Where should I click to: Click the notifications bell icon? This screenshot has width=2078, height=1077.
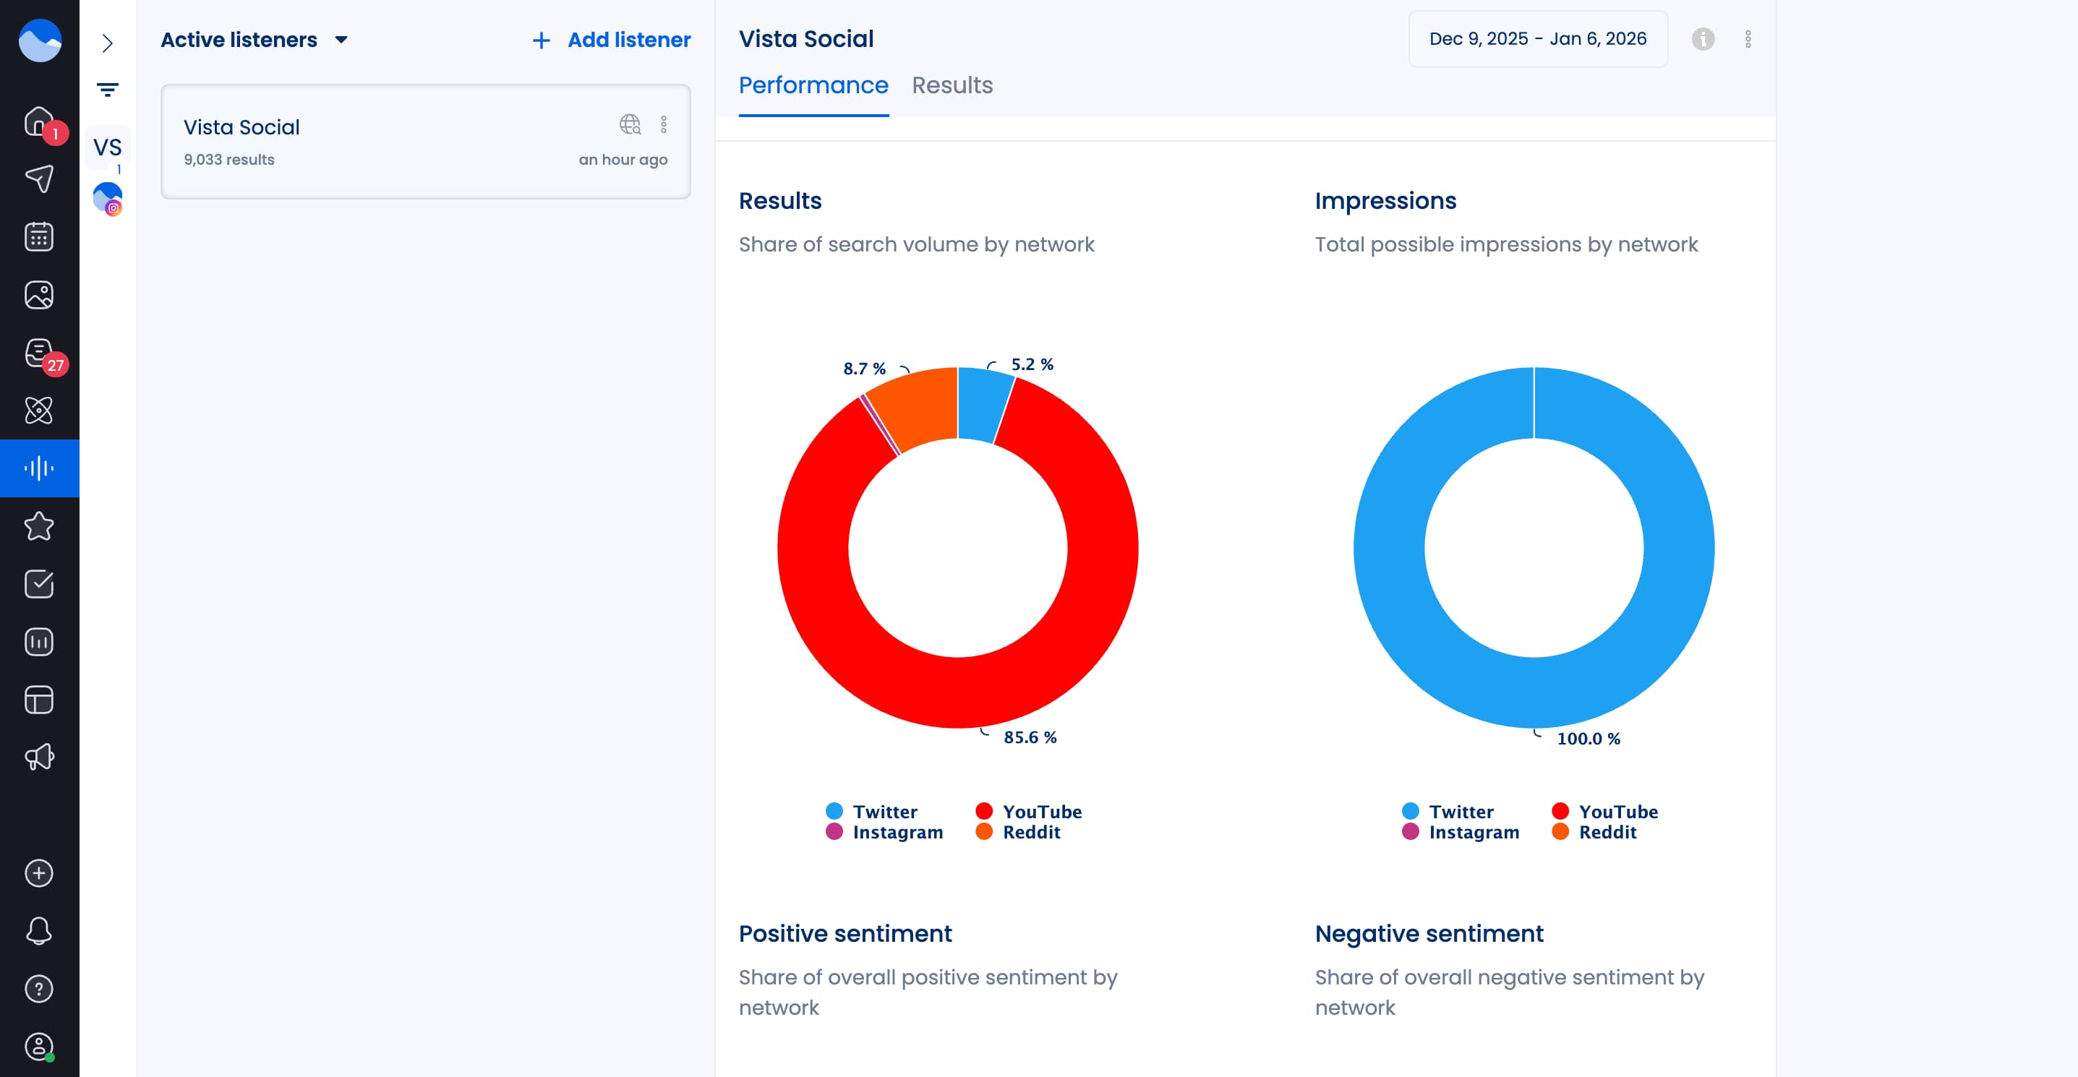point(39,931)
